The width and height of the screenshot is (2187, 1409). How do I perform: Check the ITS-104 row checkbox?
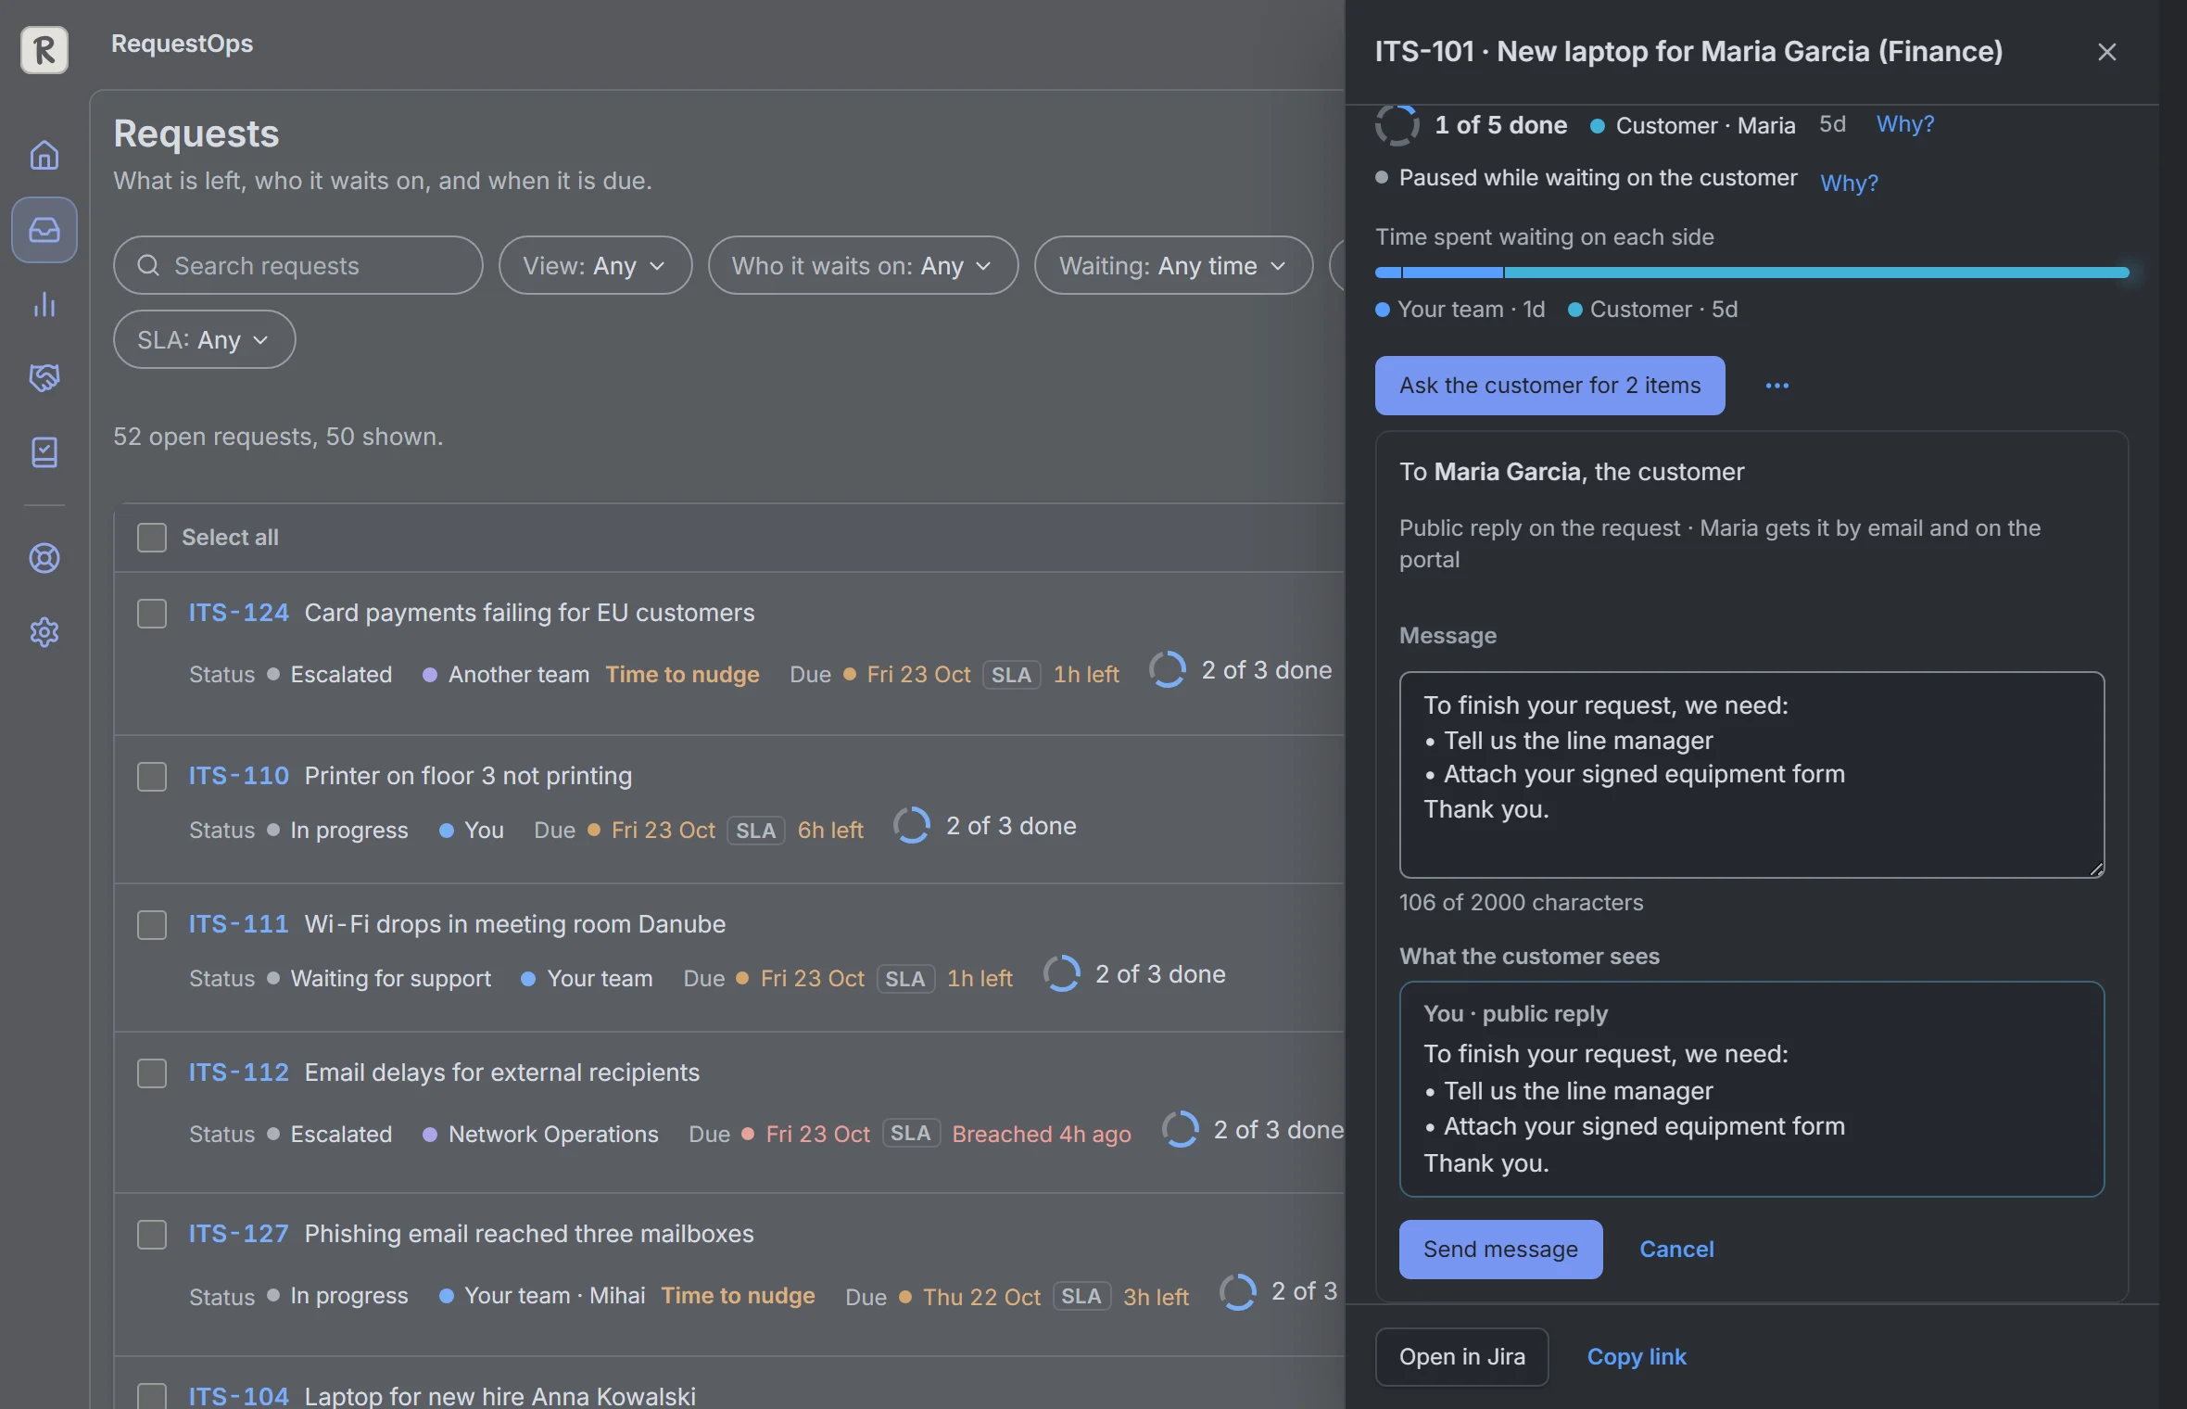pos(152,1396)
